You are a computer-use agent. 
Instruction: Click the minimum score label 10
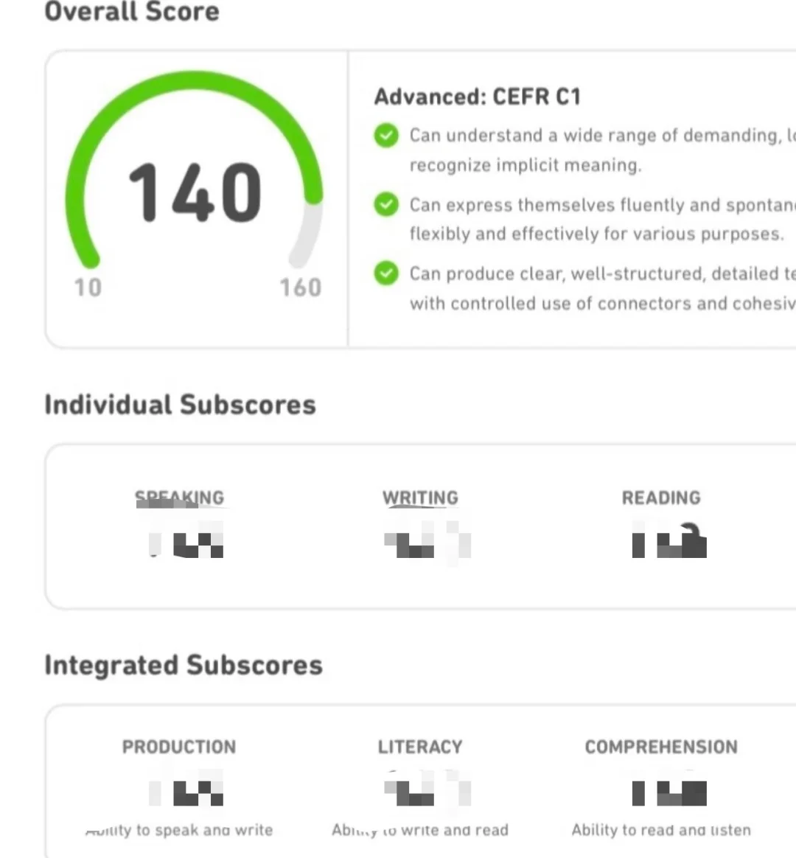tap(88, 287)
